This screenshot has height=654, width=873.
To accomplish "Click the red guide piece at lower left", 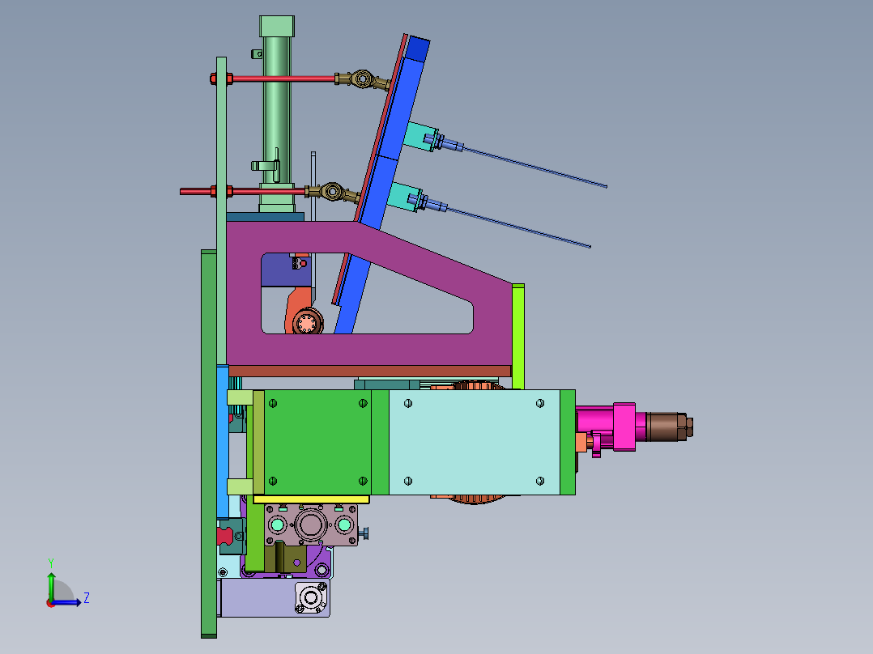I will click(x=224, y=536).
